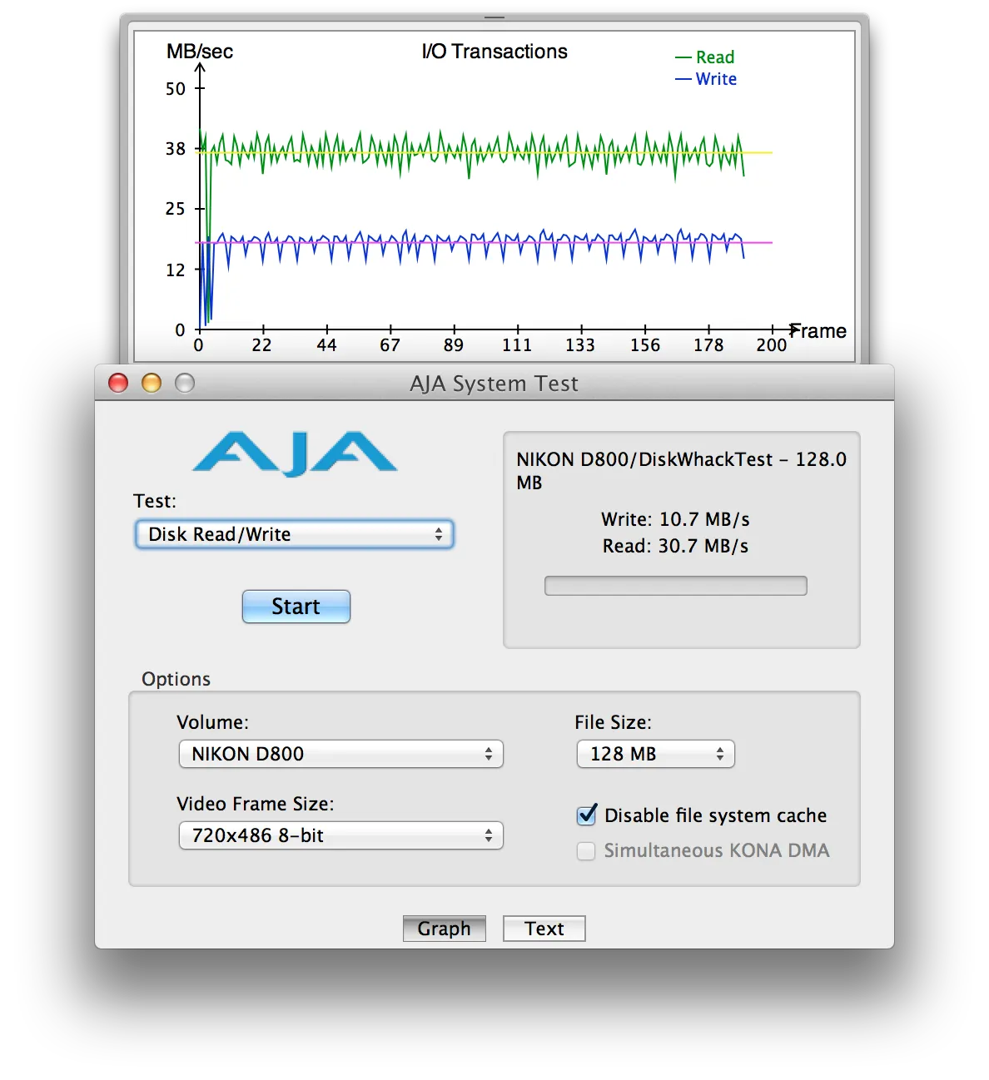Open the Video Frame Size dropdown
The height and width of the screenshot is (1080, 989).
point(341,835)
